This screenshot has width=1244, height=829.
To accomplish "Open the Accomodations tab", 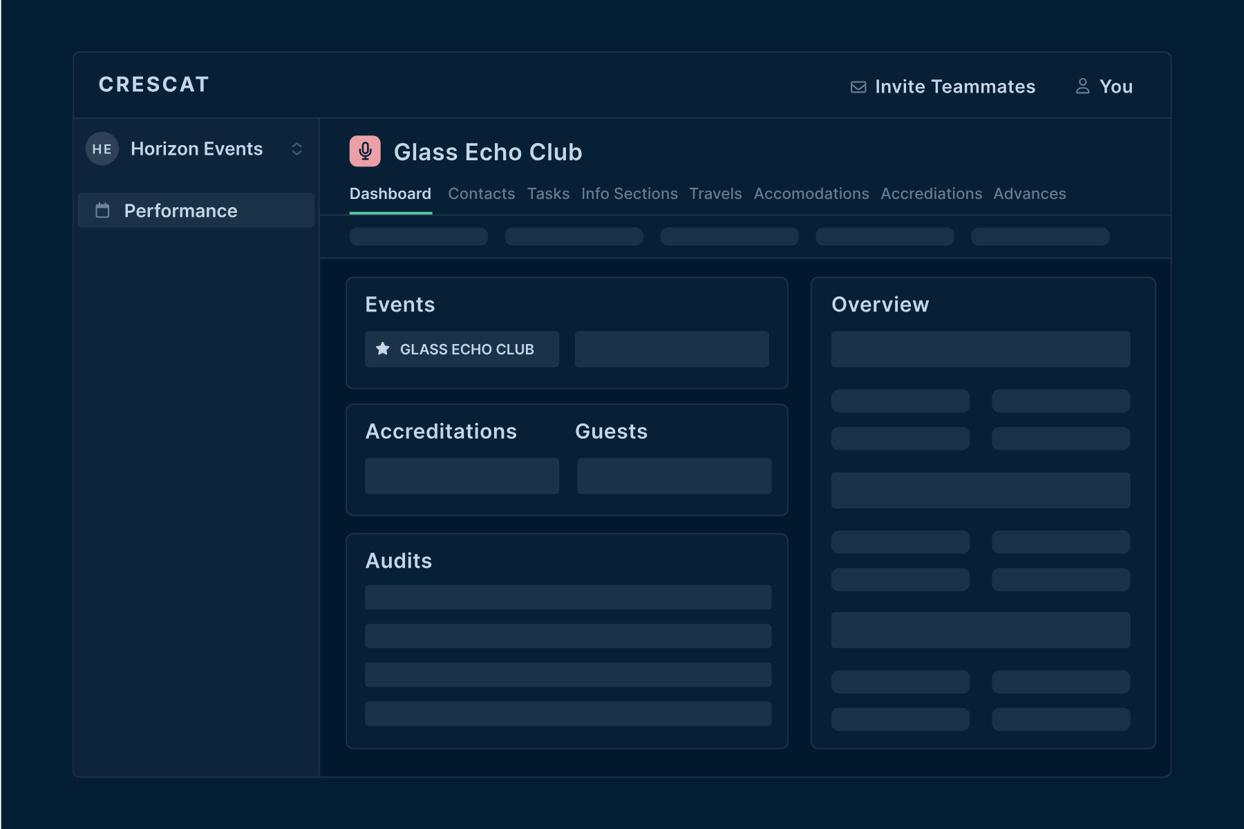I will click(x=811, y=193).
